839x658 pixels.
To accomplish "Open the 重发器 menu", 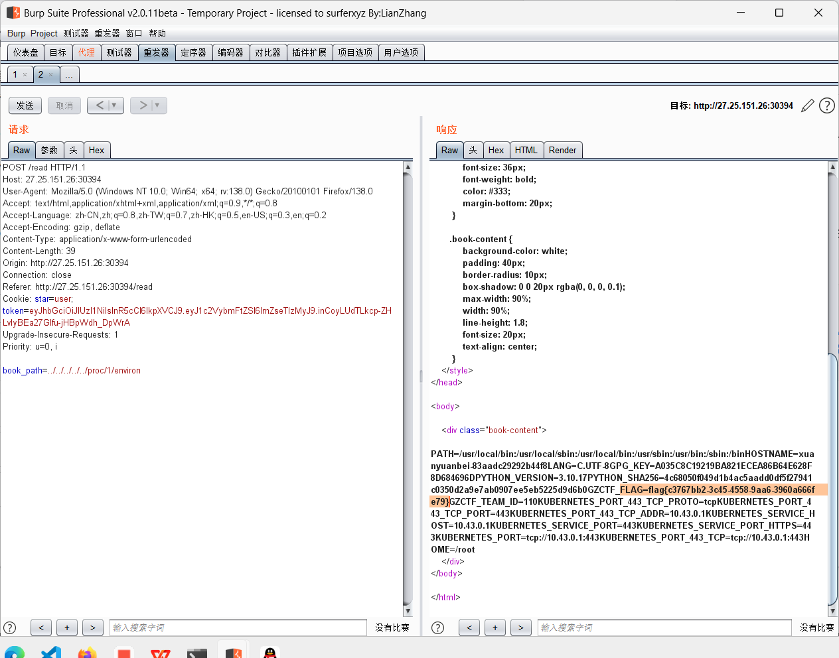I will 107,33.
